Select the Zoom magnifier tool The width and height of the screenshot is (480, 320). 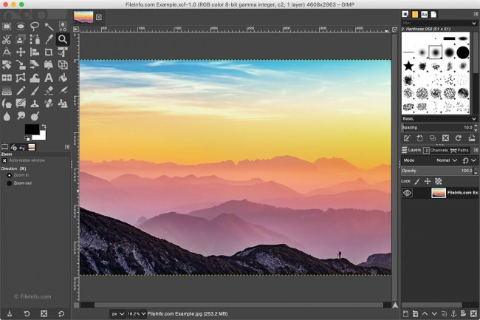click(x=63, y=39)
